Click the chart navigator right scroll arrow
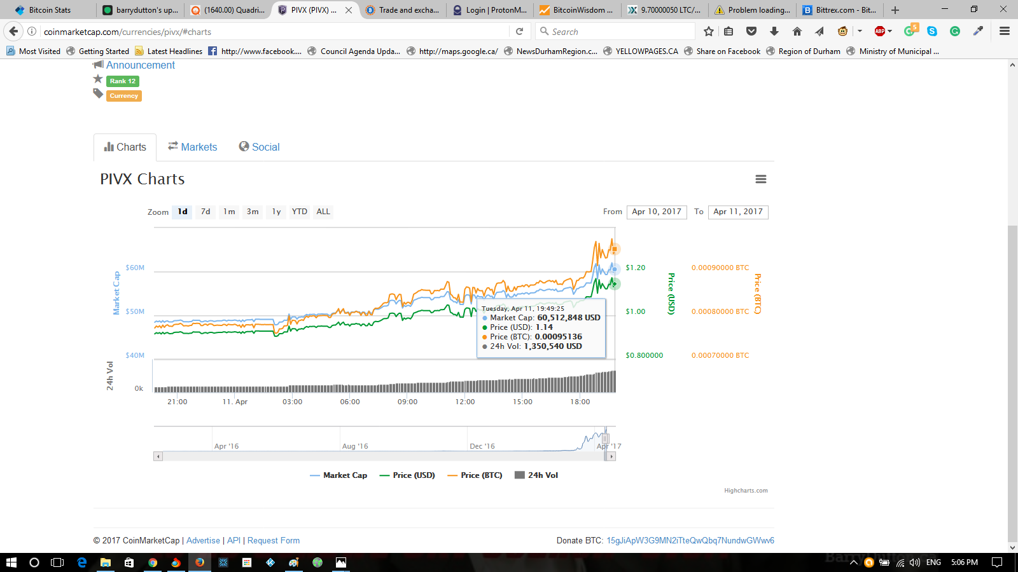This screenshot has width=1018, height=572. [611, 456]
